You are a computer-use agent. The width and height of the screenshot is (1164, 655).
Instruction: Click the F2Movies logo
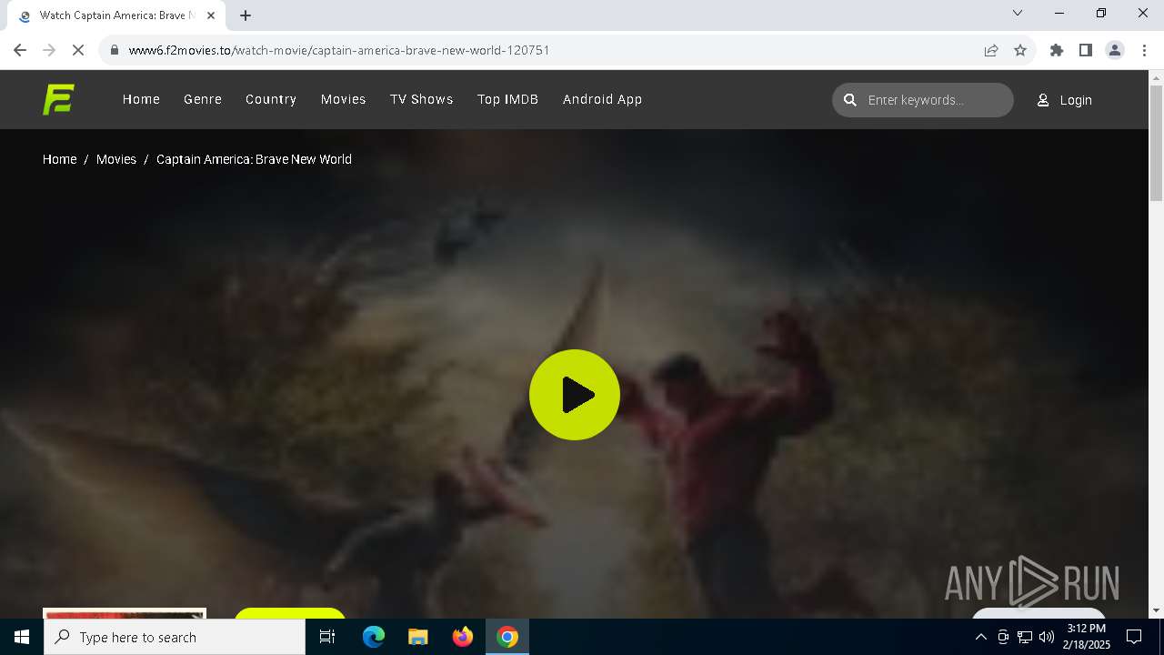(x=58, y=99)
